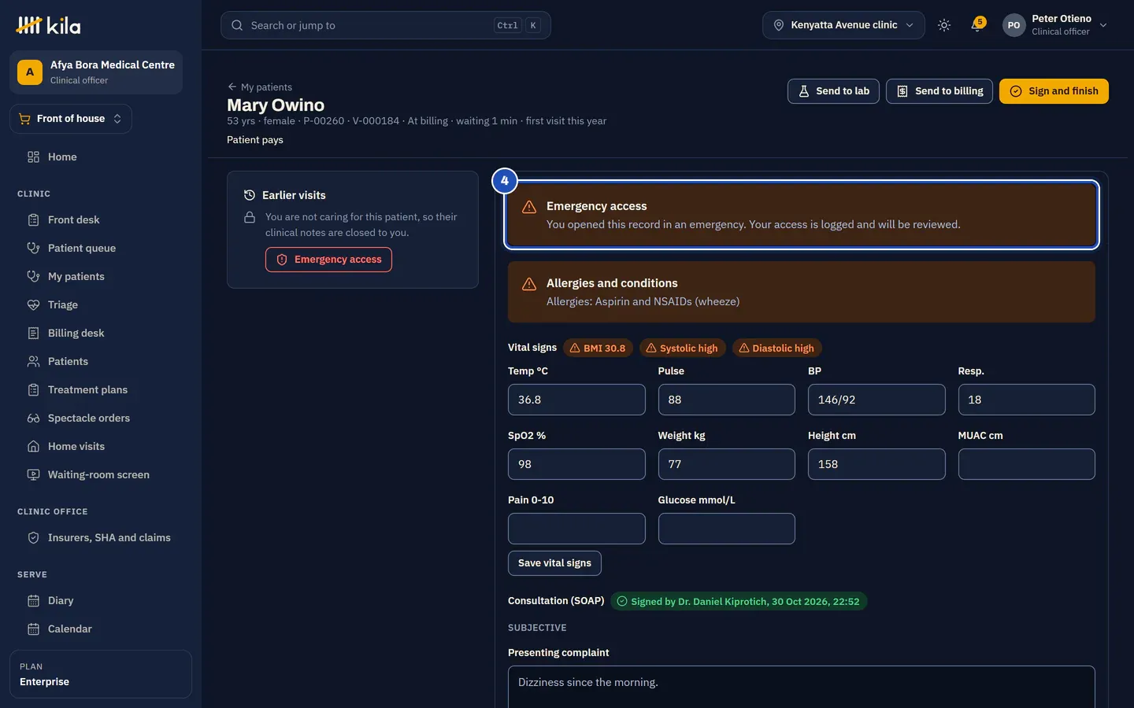Click the Diastolic high warning badge
The width and height of the screenshot is (1134, 708).
[776, 348]
